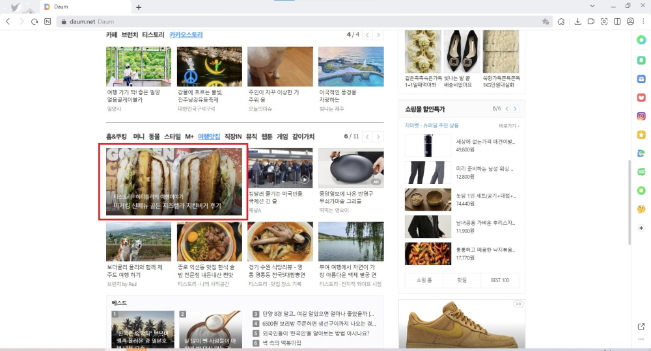The width and height of the screenshot is (651, 351).
Task: Select the 같이가치 category tab
Action: [303, 136]
